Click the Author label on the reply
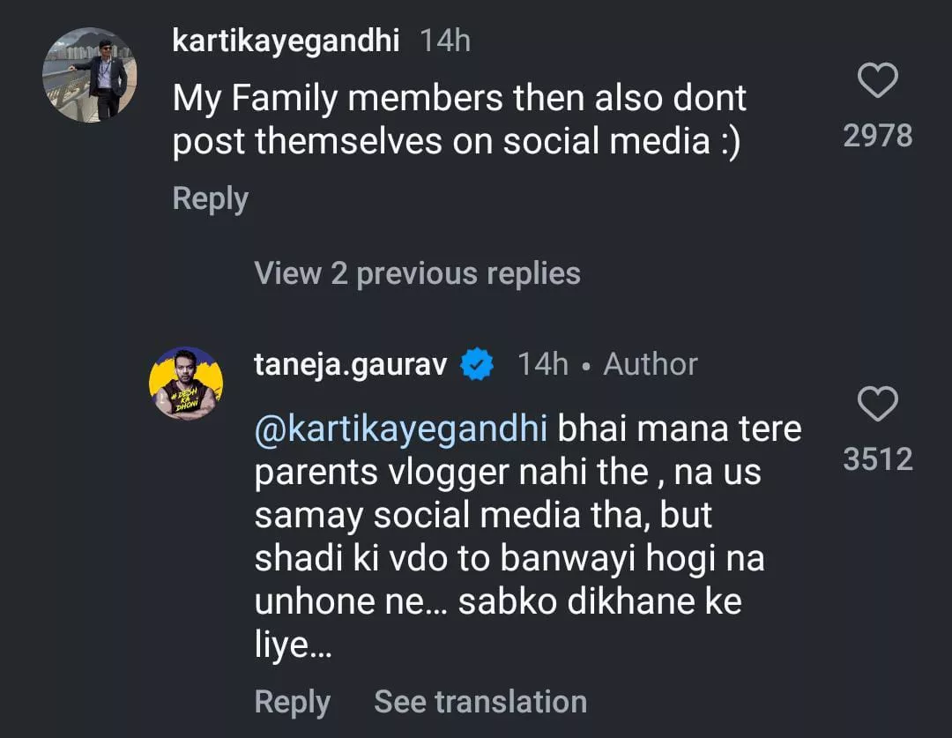The image size is (952, 738). [x=650, y=364]
